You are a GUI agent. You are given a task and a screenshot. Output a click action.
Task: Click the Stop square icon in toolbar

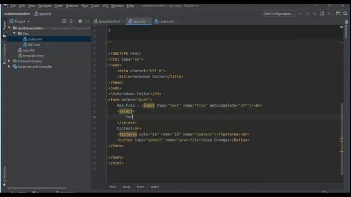tap(329, 14)
